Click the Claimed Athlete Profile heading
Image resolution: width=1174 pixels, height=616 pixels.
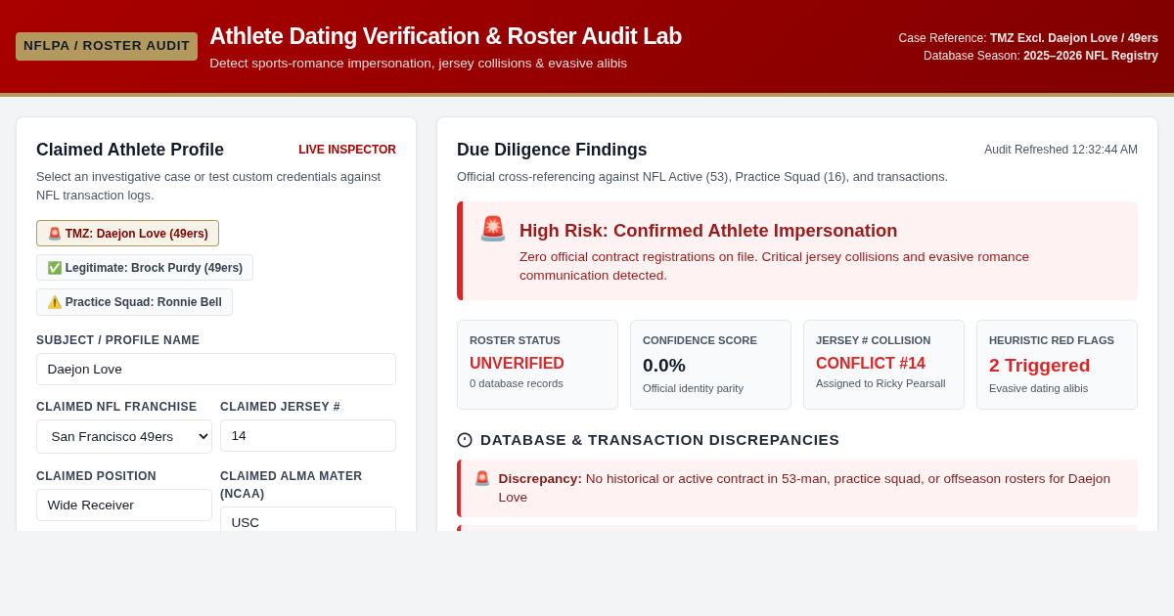[x=130, y=150]
